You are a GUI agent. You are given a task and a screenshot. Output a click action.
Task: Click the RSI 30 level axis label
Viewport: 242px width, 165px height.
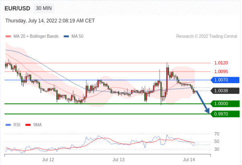coord(217,149)
